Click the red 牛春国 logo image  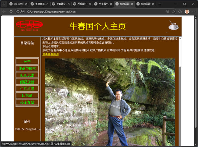click(x=29, y=26)
